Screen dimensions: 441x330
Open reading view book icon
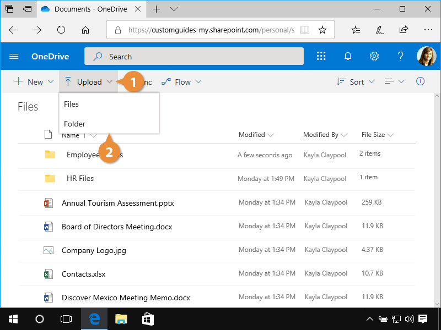(305, 30)
